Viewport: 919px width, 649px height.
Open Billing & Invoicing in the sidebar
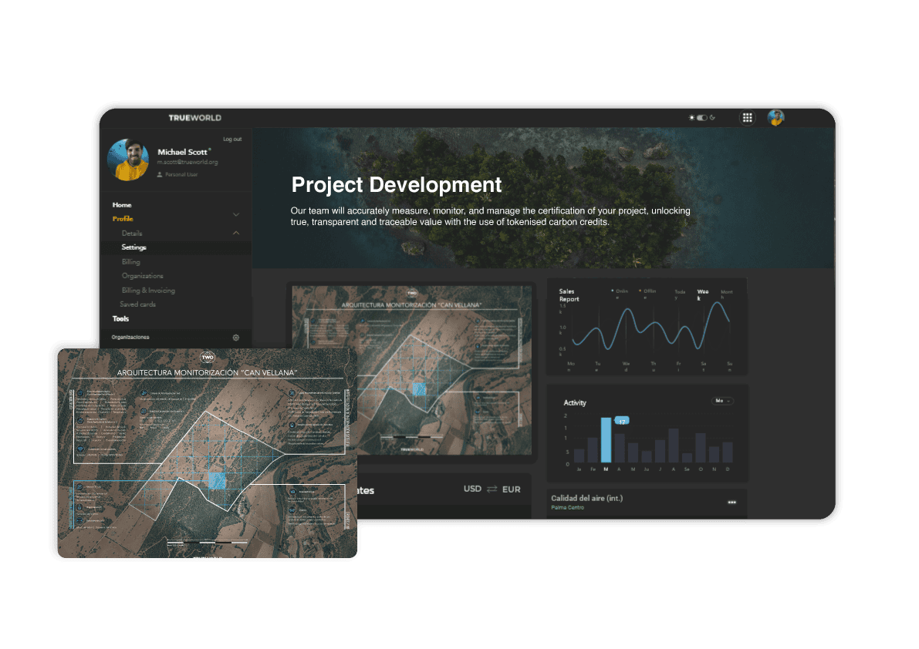point(148,291)
